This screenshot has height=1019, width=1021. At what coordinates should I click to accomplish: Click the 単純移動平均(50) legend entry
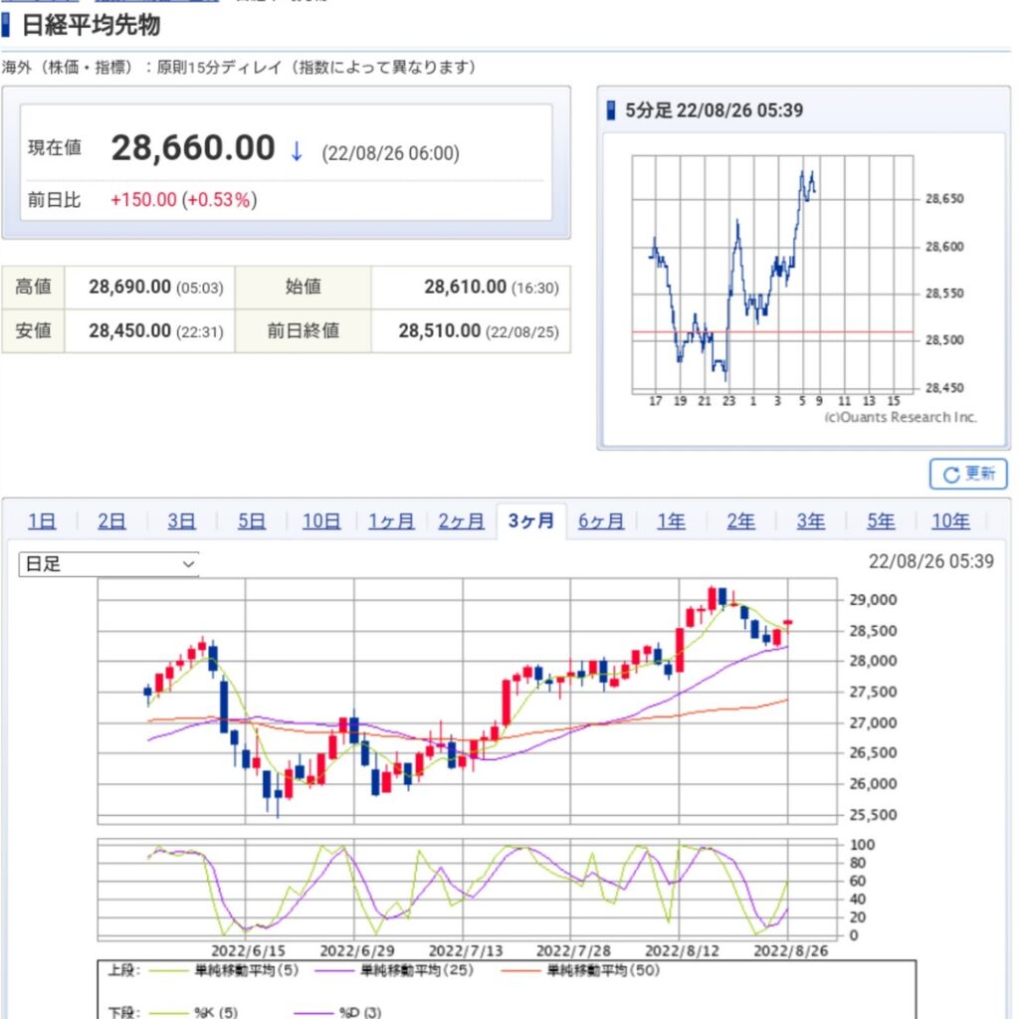(x=580, y=970)
